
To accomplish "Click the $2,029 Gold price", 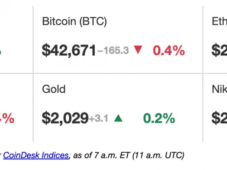I will 65,118.
